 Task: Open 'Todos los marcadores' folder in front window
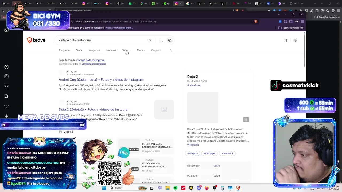(x=291, y=28)
